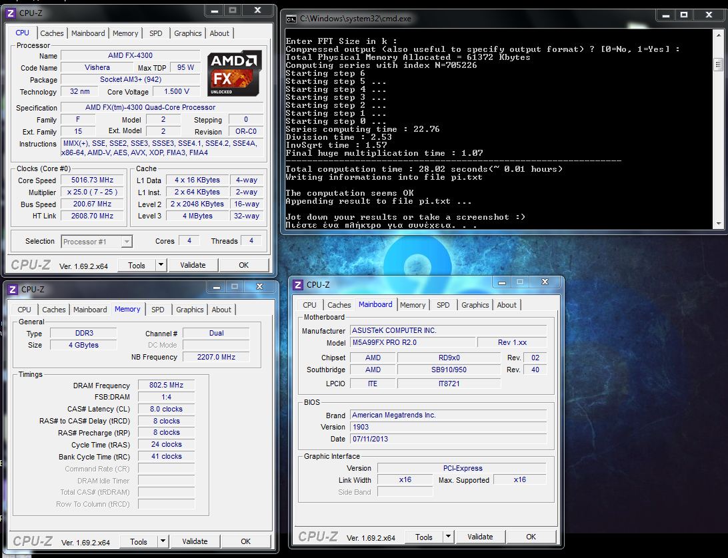The width and height of the screenshot is (728, 558).
Task: Click Tools button in Mainboard window
Action: pos(424,537)
